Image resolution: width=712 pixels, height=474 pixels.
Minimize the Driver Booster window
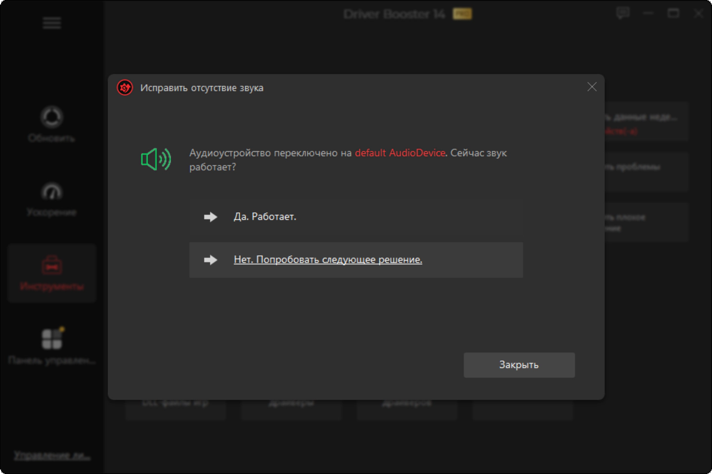coord(648,13)
